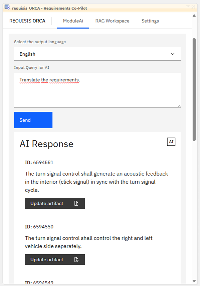Click the textarea resize handle corner

[179, 106]
